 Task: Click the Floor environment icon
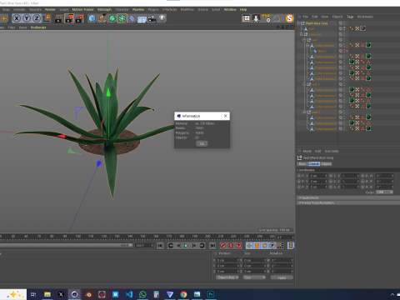point(142,19)
